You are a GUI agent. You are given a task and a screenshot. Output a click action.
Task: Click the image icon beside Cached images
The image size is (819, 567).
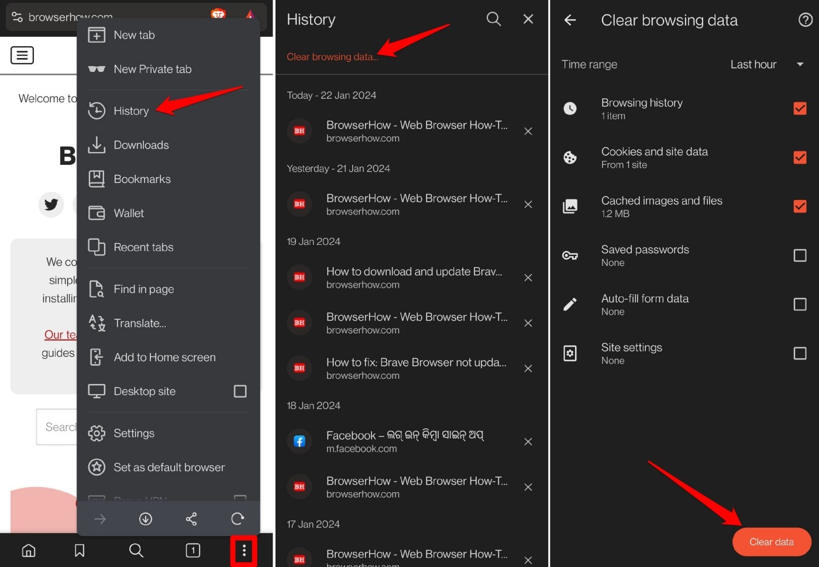coord(570,206)
